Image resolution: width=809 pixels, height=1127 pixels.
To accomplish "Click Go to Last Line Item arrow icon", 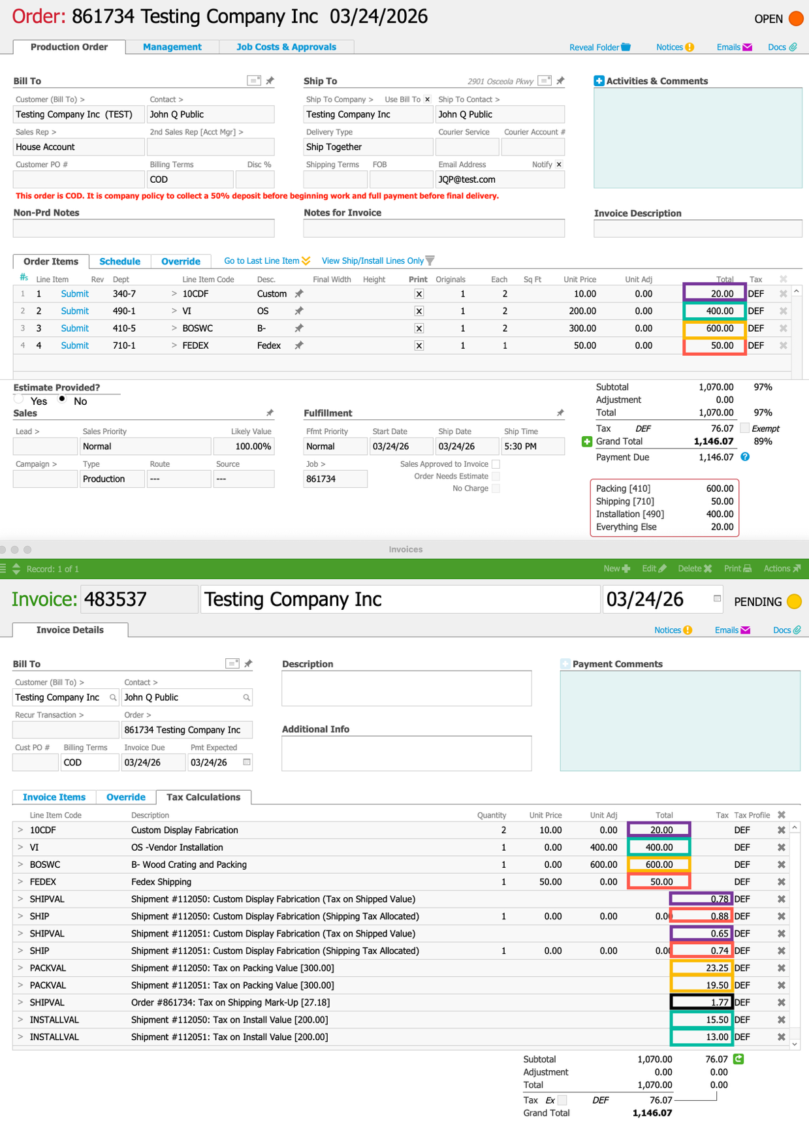I will click(x=306, y=261).
